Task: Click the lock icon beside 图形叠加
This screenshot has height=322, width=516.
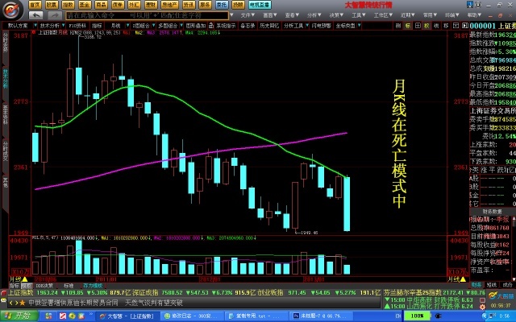Action: click(x=211, y=25)
